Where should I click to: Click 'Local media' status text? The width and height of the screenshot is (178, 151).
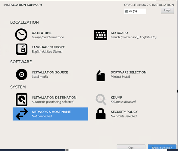(40, 77)
